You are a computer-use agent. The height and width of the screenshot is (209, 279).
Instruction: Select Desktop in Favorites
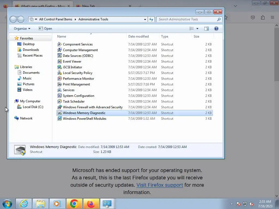coord(29,44)
